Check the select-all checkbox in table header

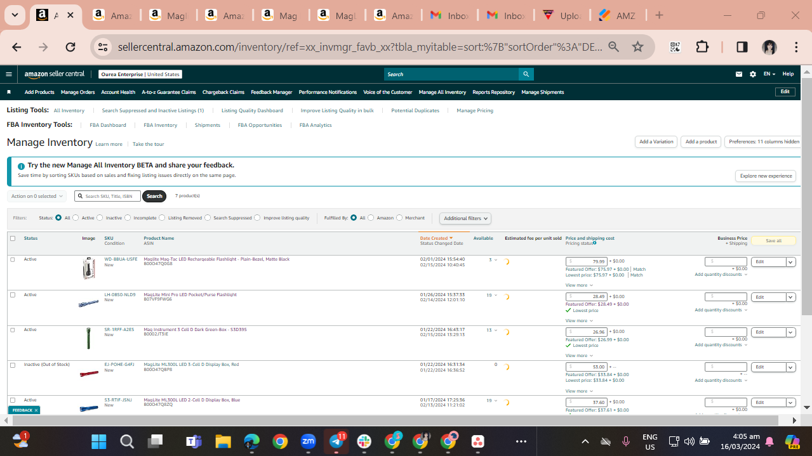point(13,238)
